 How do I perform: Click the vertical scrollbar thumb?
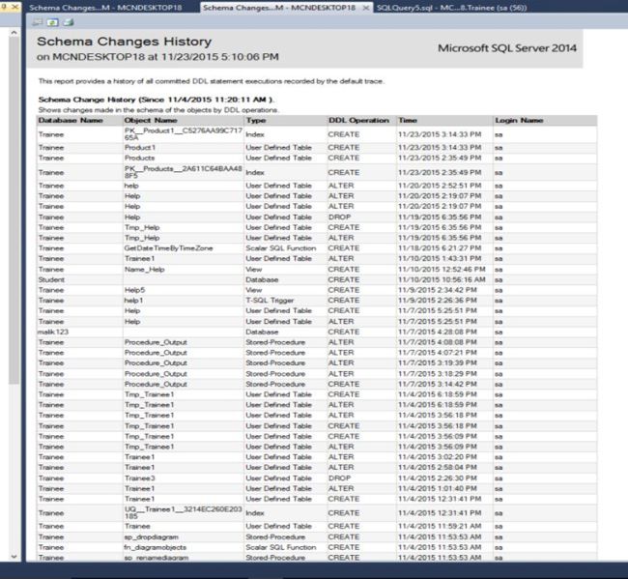tap(14, 211)
